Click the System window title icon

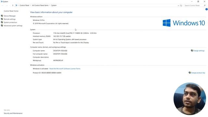pos(1,2)
